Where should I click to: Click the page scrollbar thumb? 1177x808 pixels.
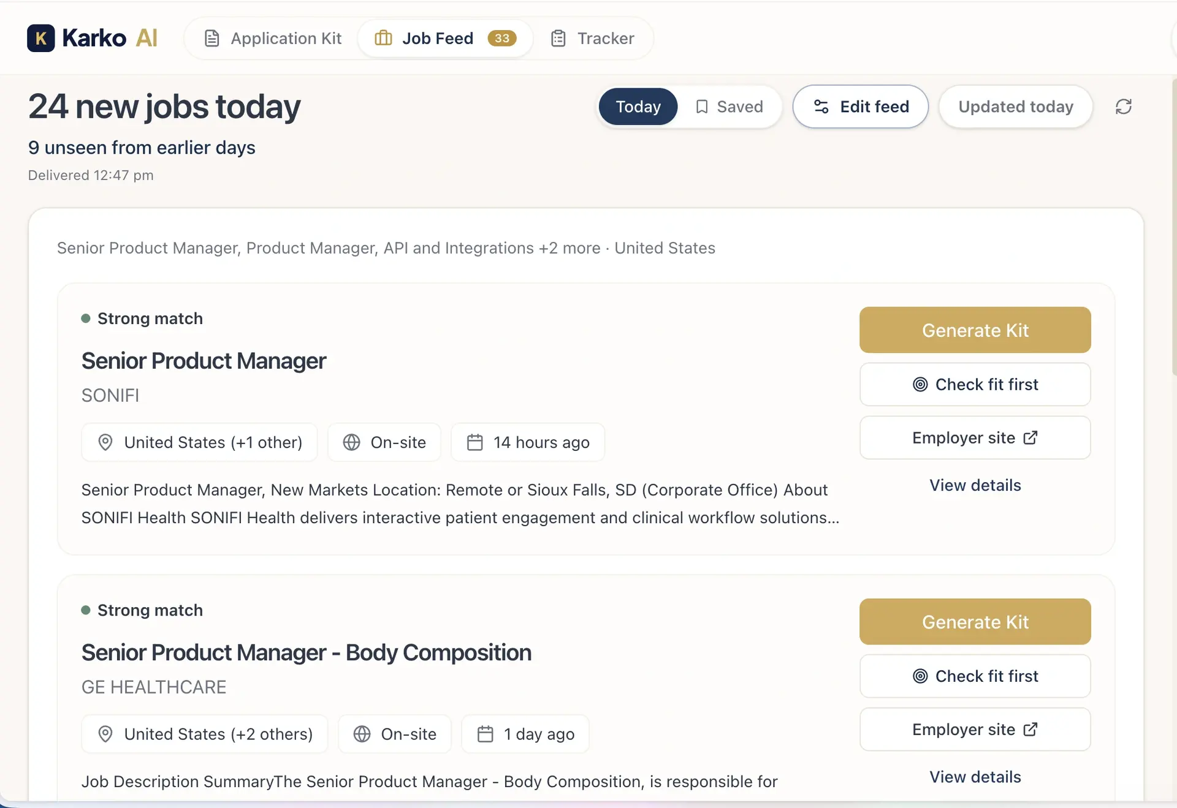click(1173, 227)
